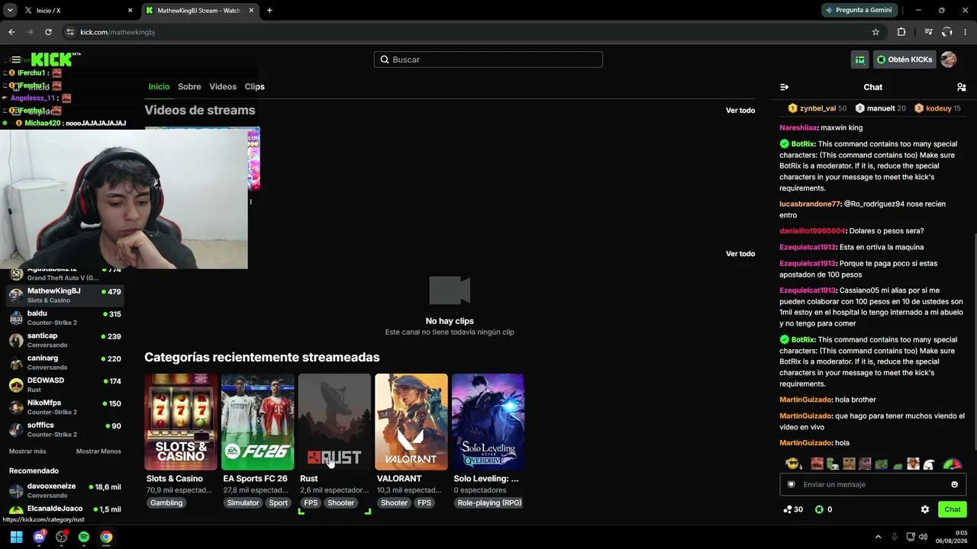
Task: Collapse sidebar channels with Mostrar Menos
Action: pos(98,451)
